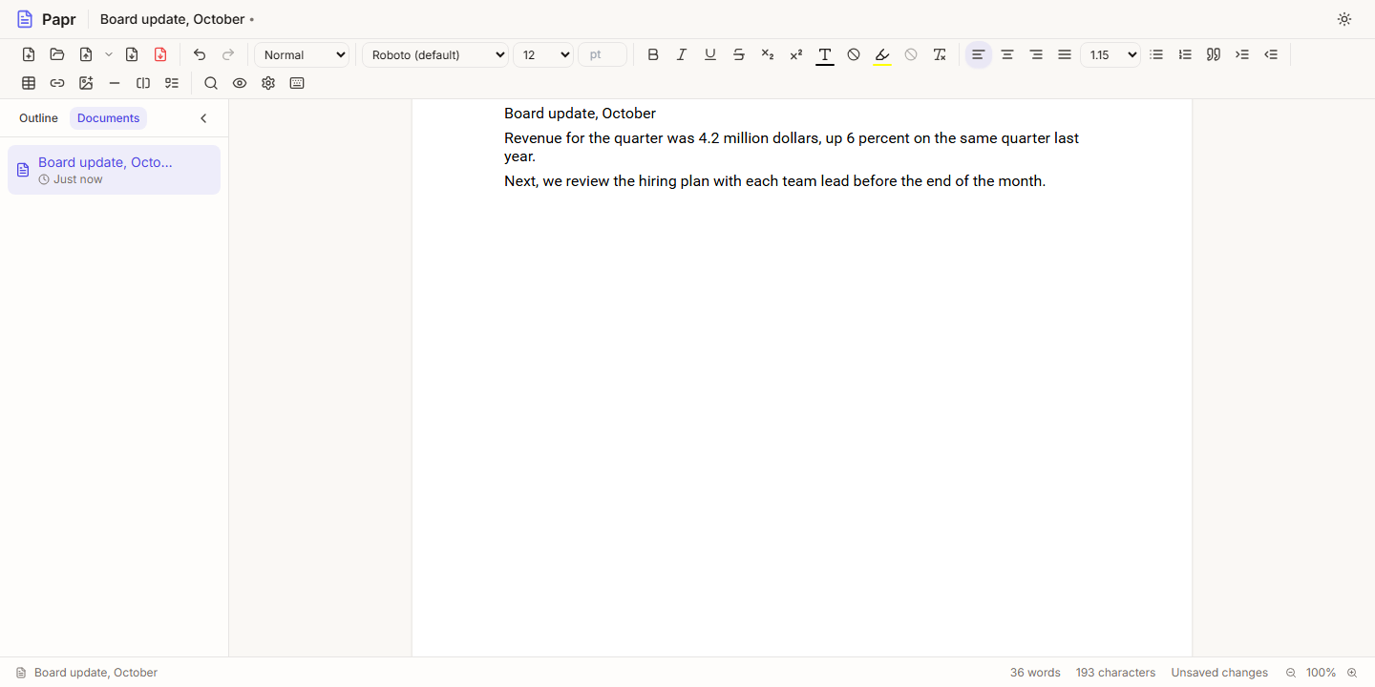Insert a checklist with the task-list icon

(172, 83)
